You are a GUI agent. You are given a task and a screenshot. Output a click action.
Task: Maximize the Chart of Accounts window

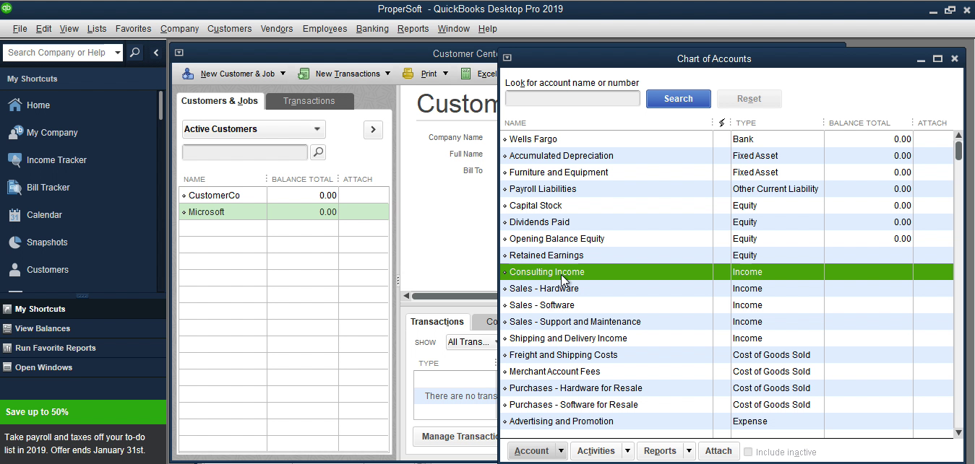(937, 58)
